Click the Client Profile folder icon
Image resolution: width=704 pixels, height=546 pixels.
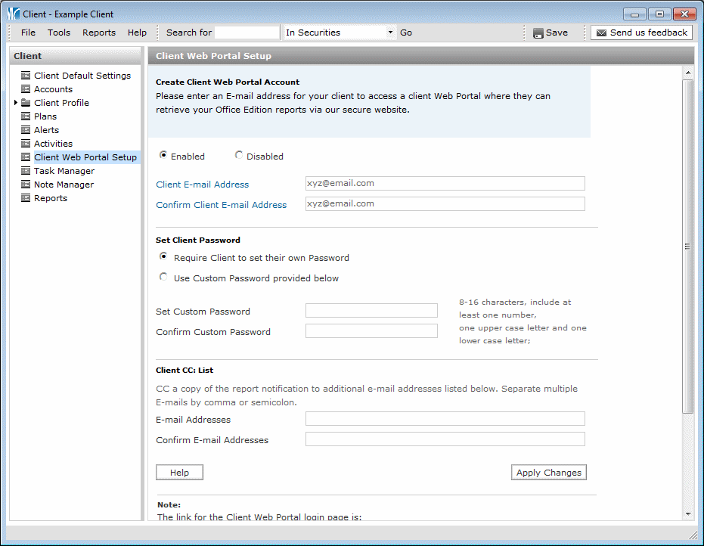click(26, 103)
